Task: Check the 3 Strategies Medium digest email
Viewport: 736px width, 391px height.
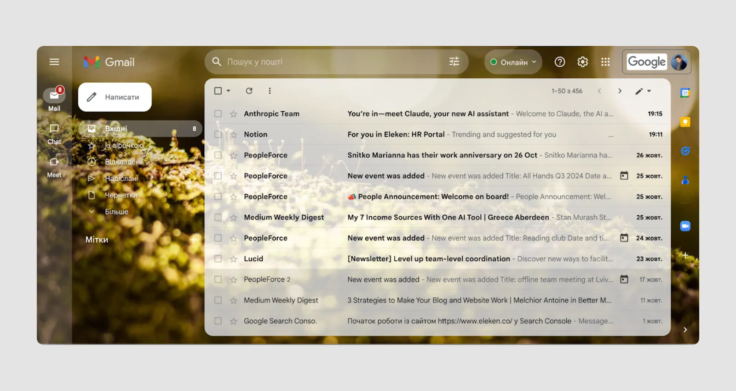Action: pos(218,300)
